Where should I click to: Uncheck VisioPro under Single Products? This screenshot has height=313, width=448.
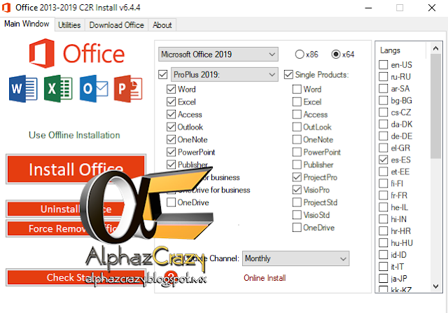[x=297, y=190]
